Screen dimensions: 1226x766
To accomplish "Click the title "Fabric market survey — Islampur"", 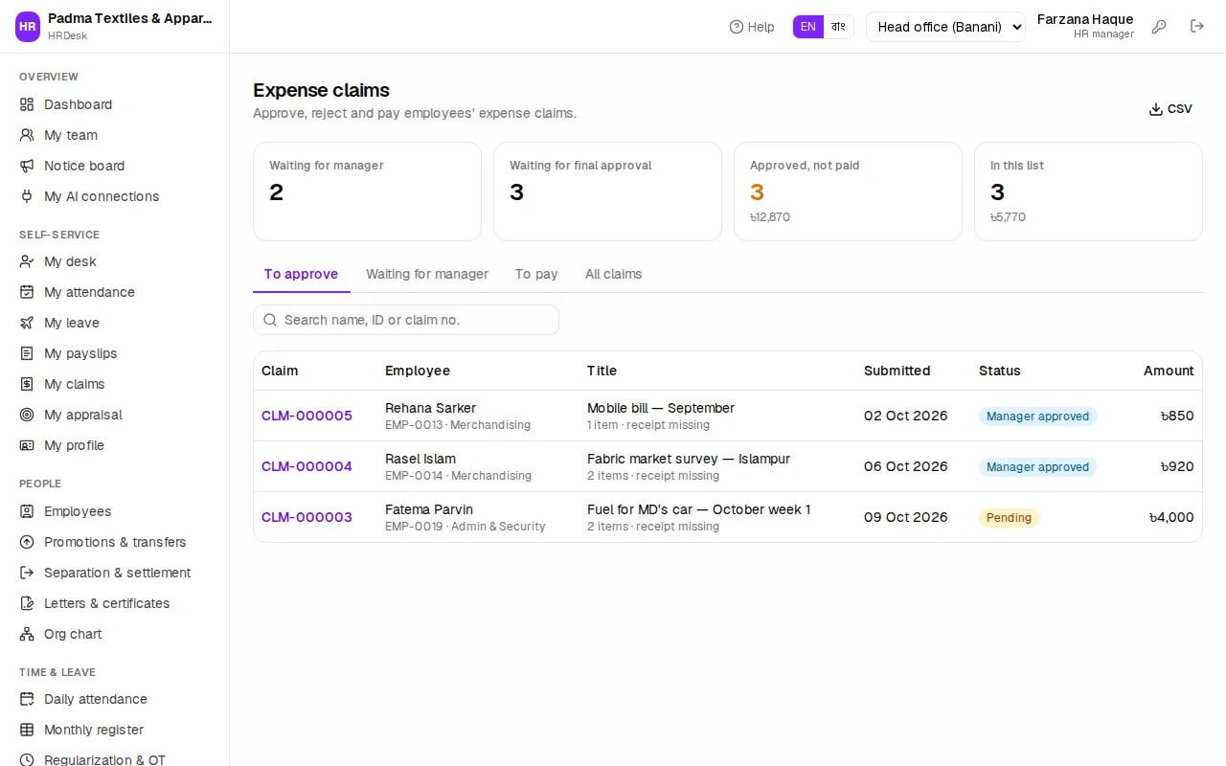I will (689, 459).
